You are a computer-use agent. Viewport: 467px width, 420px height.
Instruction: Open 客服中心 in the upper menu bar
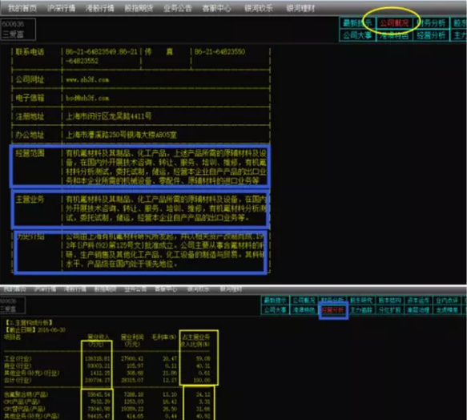[216, 8]
